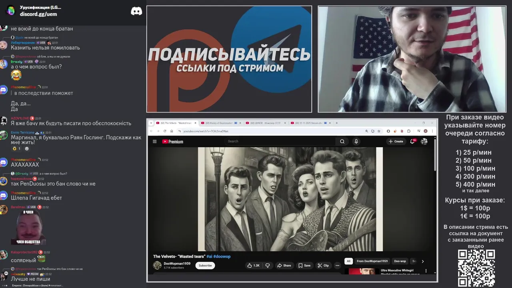Image resolution: width=512 pixels, height=288 pixels.
Task: Open the YouTube account avatar menu
Action: 424,141
